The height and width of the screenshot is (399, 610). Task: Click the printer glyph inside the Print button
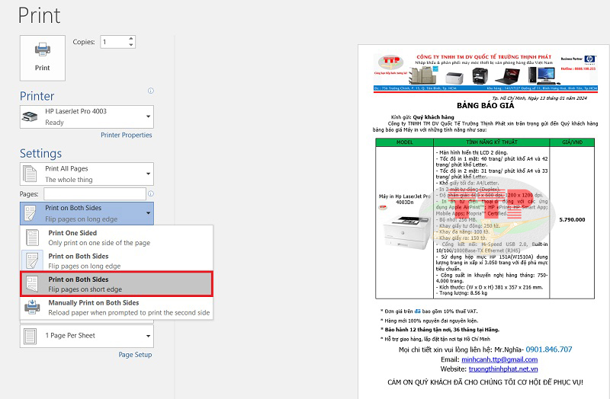(x=43, y=49)
